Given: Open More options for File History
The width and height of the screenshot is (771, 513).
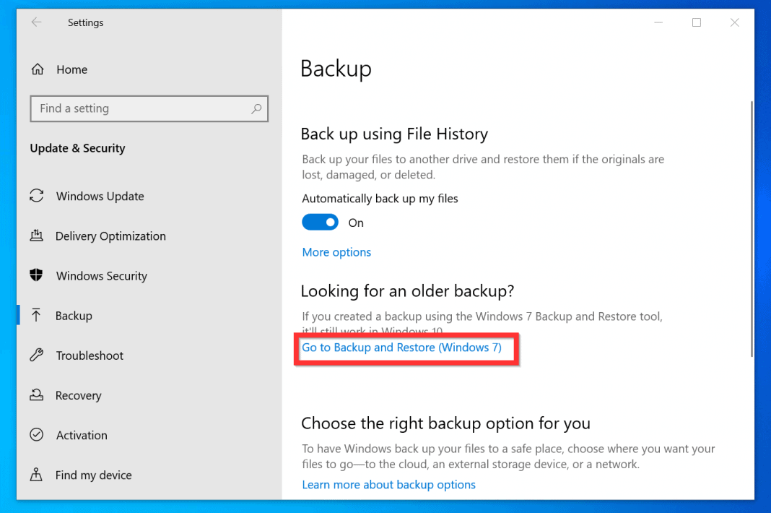Looking at the screenshot, I should (336, 251).
